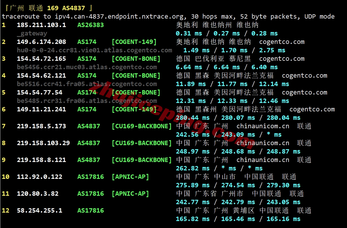Click the be5485.rcr31.fra06 hostname
The image size is (347, 228).
click(87, 101)
